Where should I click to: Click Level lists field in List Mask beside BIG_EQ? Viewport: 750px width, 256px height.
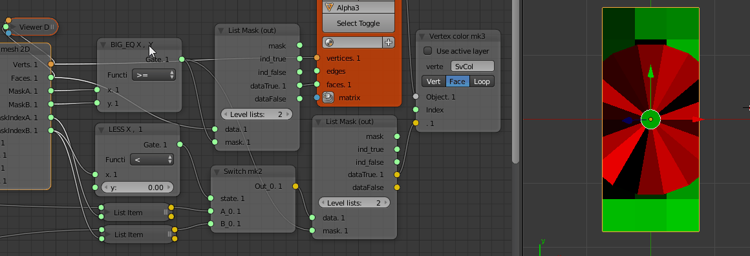coord(257,114)
